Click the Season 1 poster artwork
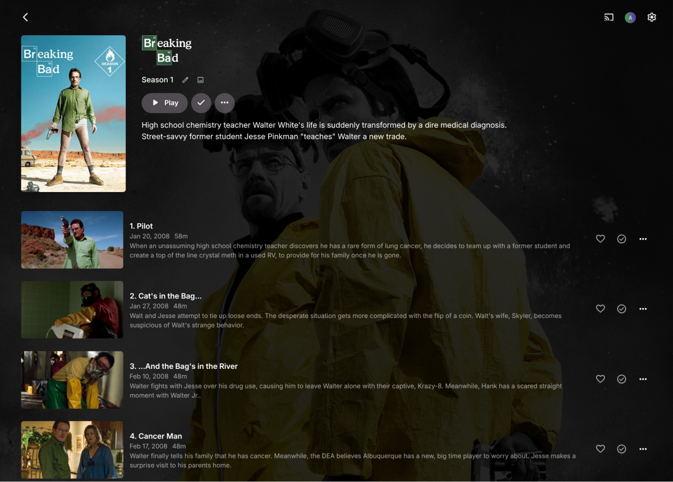673x482 pixels. point(73,113)
